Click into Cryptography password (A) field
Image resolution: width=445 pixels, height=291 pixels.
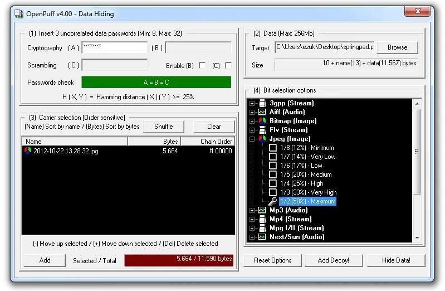115,48
